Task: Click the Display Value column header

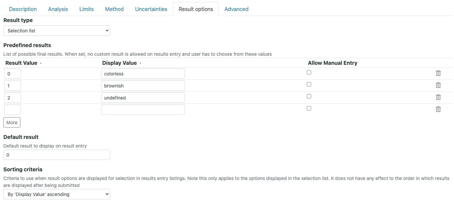Action: coord(120,63)
